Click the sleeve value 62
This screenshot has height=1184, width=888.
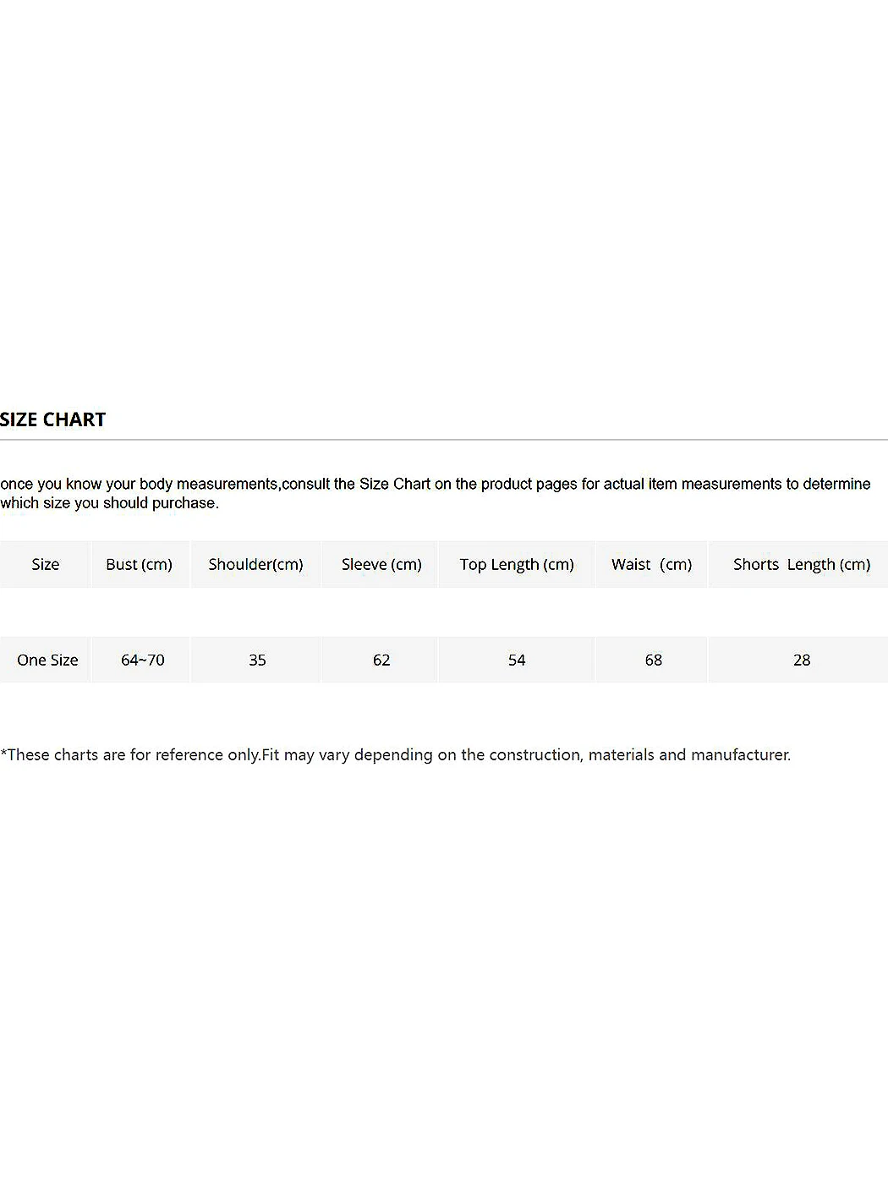coord(381,660)
